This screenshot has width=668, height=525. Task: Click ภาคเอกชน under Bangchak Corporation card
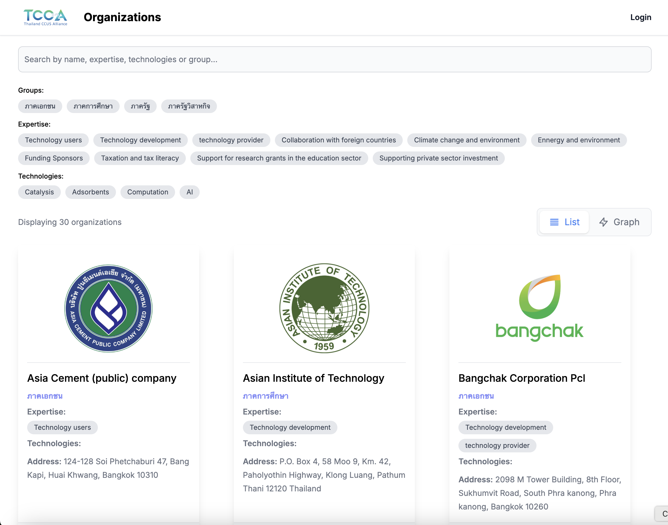coord(476,396)
